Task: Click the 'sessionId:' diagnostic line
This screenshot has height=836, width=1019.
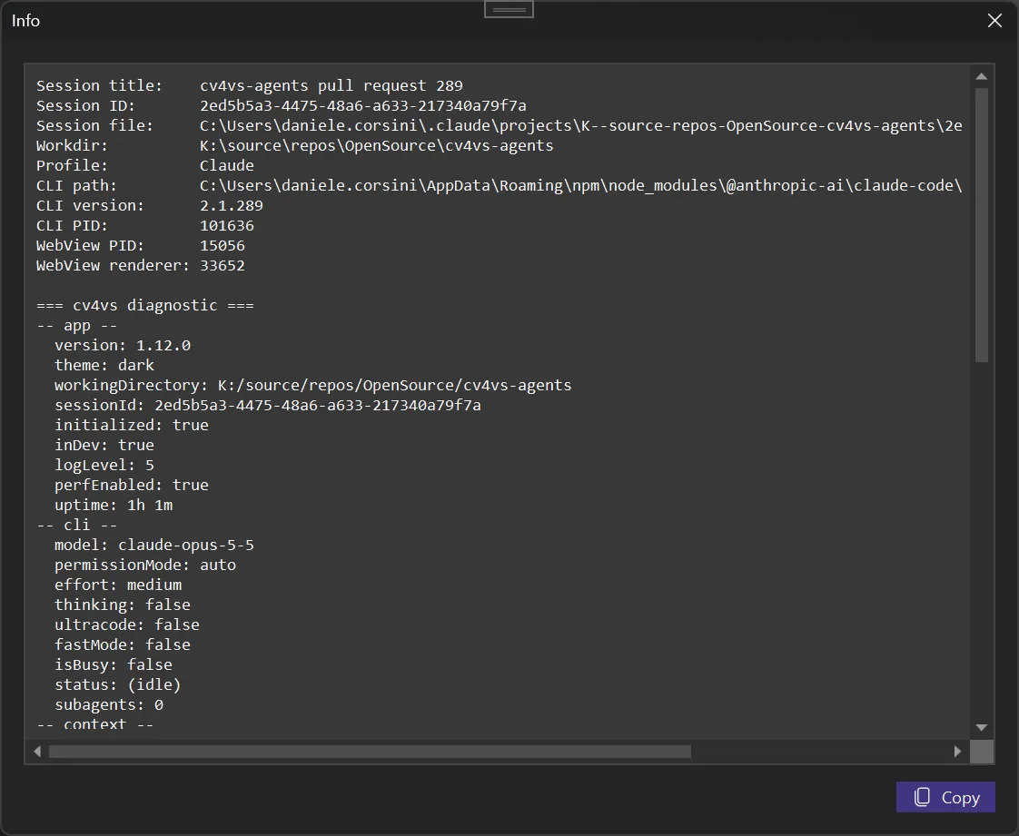Action: [268, 406]
